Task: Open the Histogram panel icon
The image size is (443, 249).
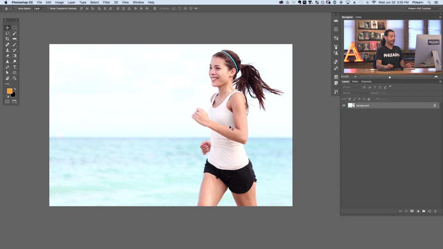Action: coord(336,21)
